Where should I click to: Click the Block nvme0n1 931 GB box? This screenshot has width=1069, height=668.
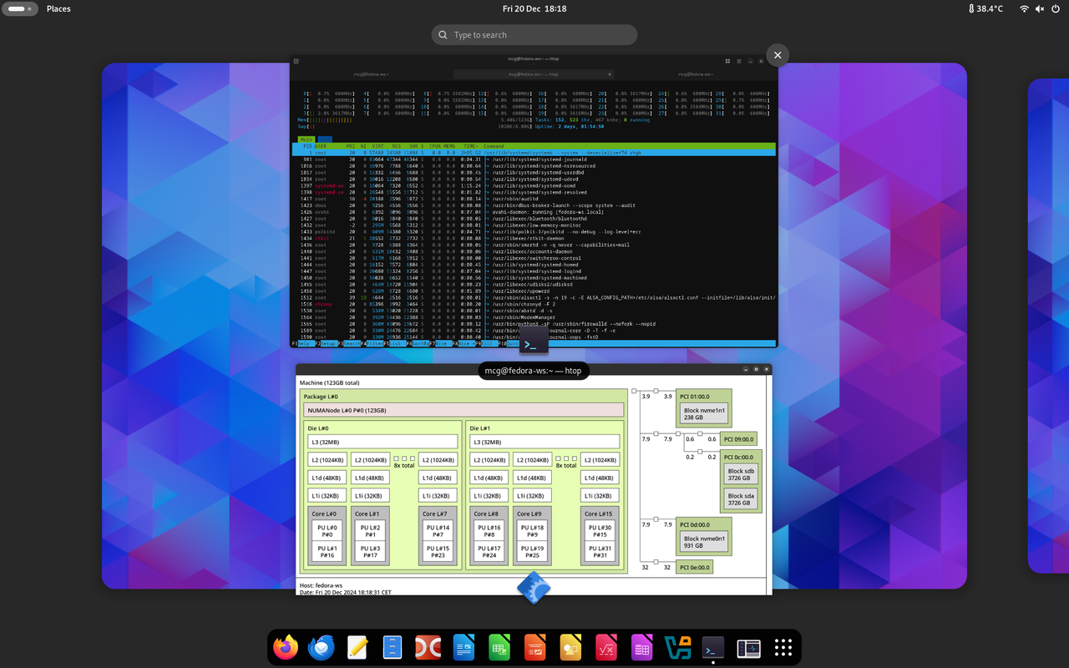tap(705, 541)
